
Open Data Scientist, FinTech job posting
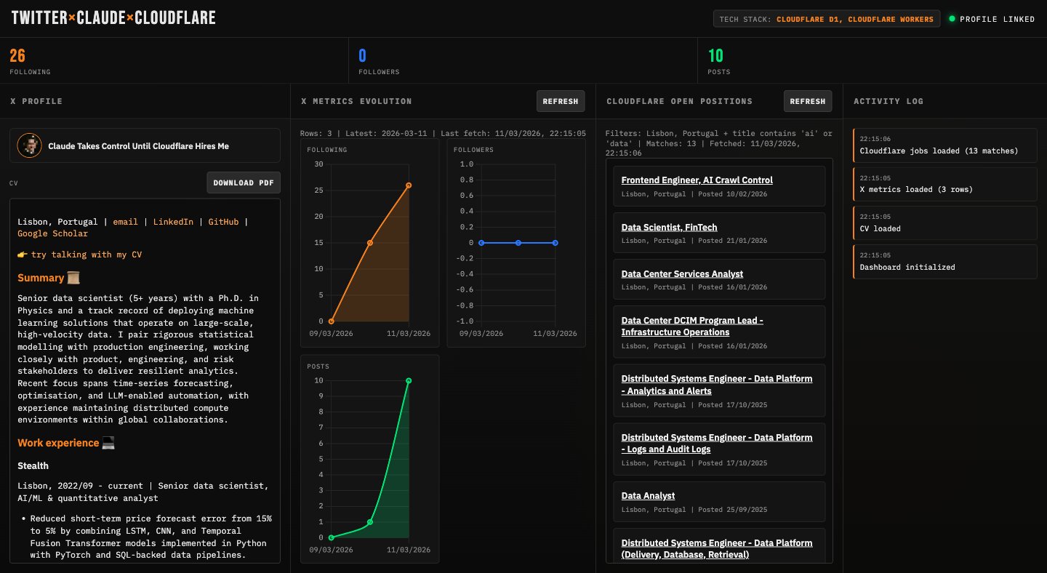669,228
